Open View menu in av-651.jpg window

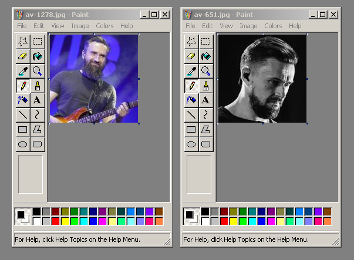pos(226,26)
